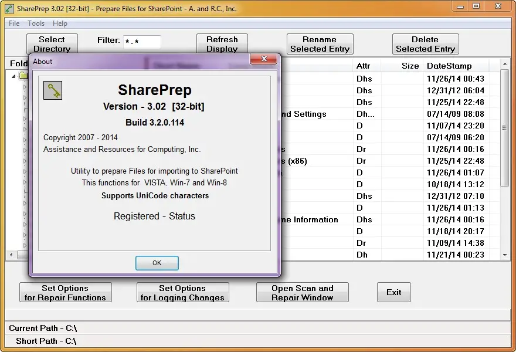
Task: Click the root folder icon in folder tree
Action: click(x=23, y=76)
